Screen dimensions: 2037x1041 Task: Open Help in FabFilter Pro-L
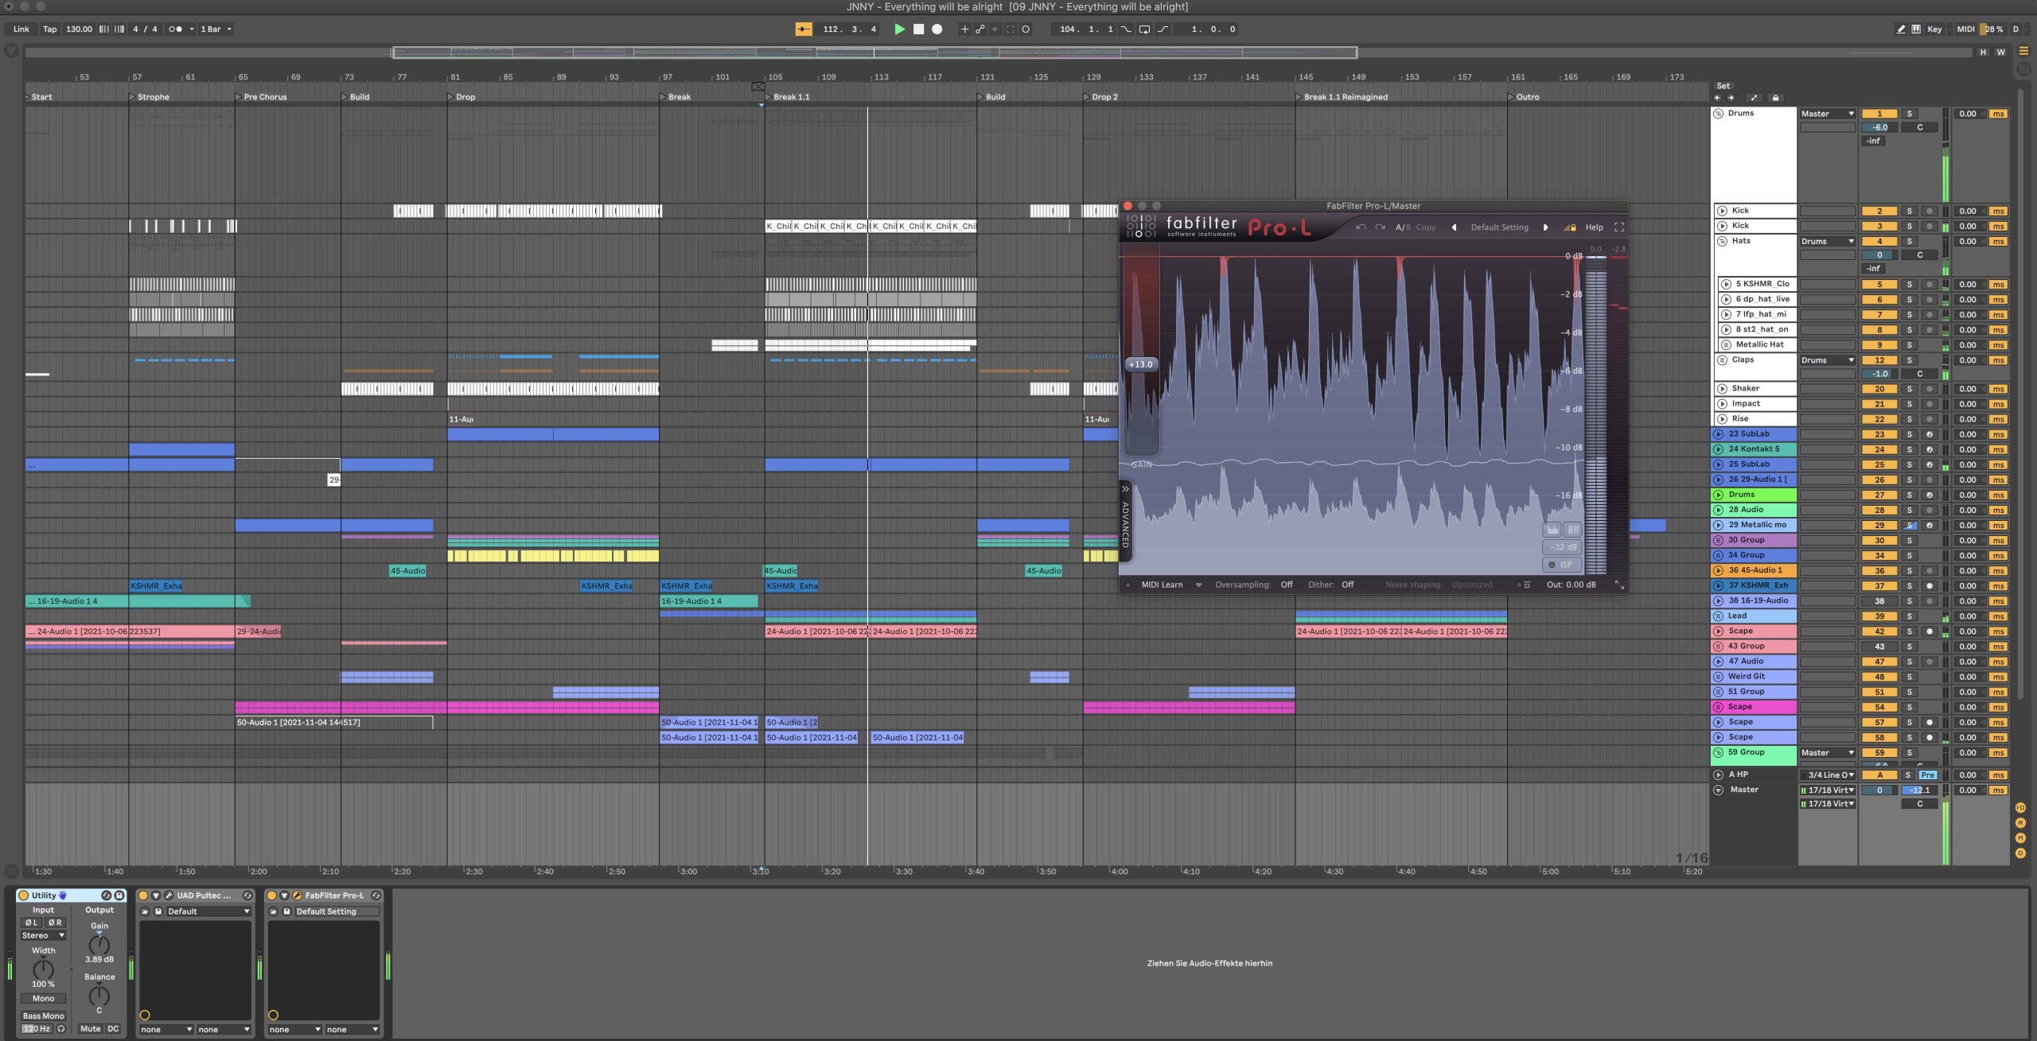click(x=1595, y=227)
